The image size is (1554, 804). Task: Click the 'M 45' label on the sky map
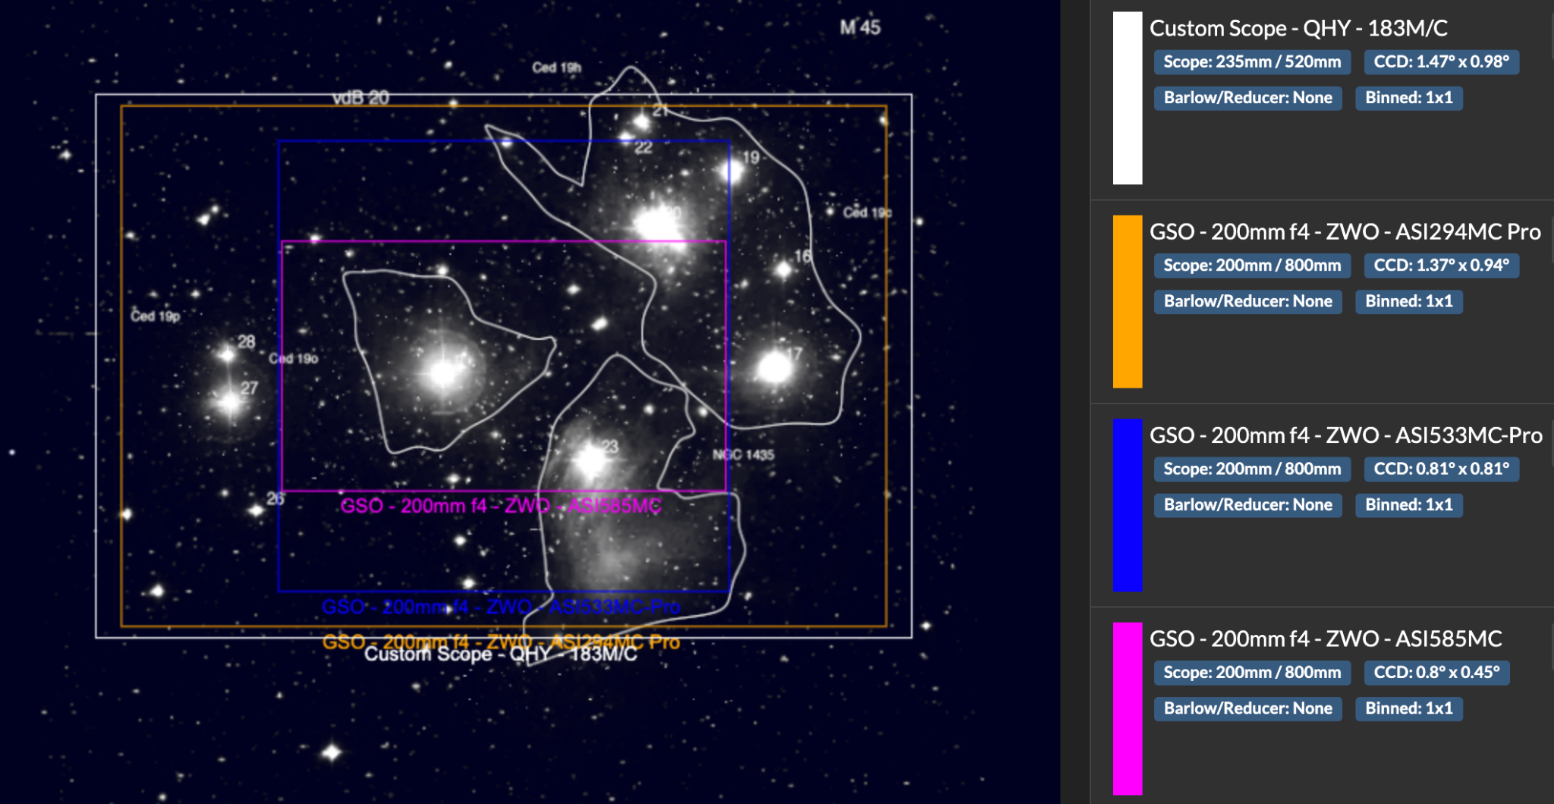point(860,28)
